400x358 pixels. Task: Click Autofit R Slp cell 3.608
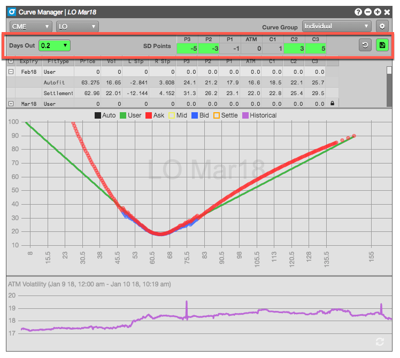tap(163, 82)
